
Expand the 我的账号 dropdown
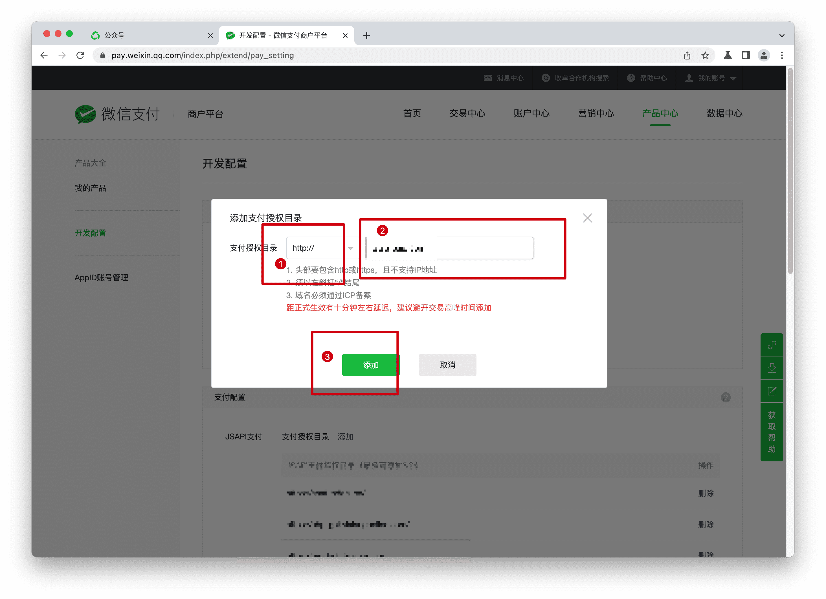[711, 78]
